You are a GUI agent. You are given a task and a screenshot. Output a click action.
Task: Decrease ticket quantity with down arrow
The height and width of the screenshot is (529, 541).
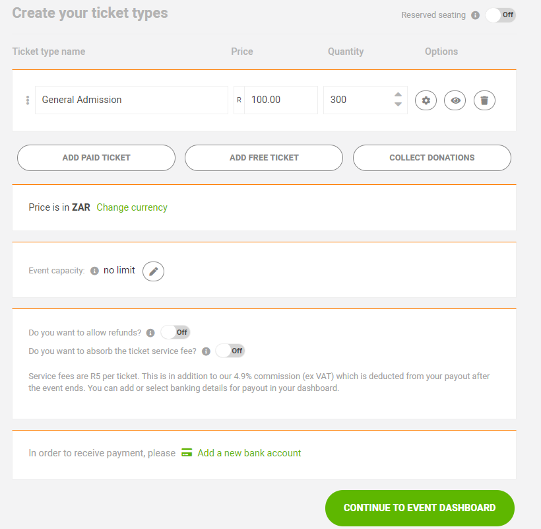[398, 104]
